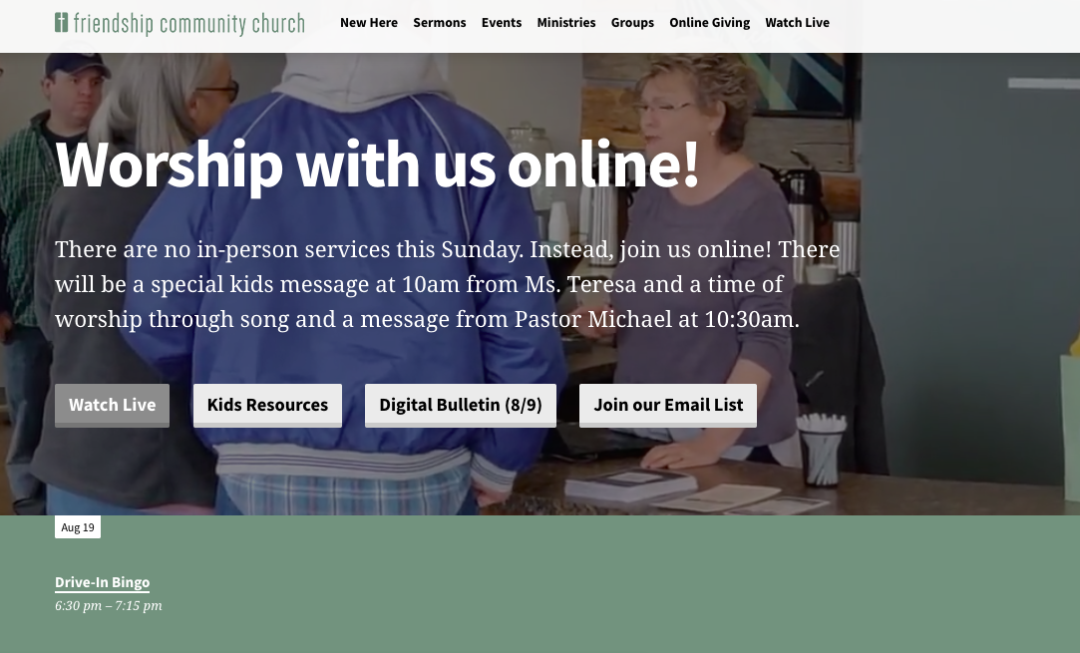Click the gray Watch Live hero button
The height and width of the screenshot is (653, 1080).
pyautogui.click(x=113, y=405)
